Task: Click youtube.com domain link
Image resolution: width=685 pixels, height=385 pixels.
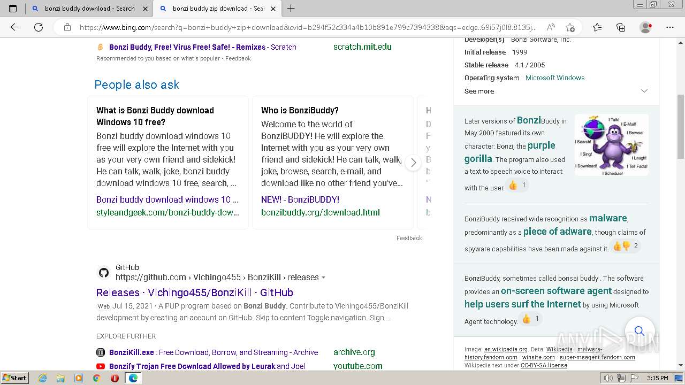Action: point(358,366)
